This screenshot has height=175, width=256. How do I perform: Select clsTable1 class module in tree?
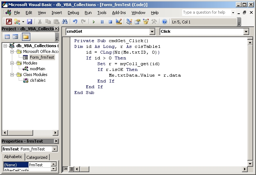[37, 80]
